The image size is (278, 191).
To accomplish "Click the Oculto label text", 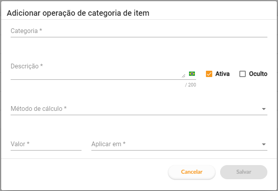I will [x=258, y=74].
